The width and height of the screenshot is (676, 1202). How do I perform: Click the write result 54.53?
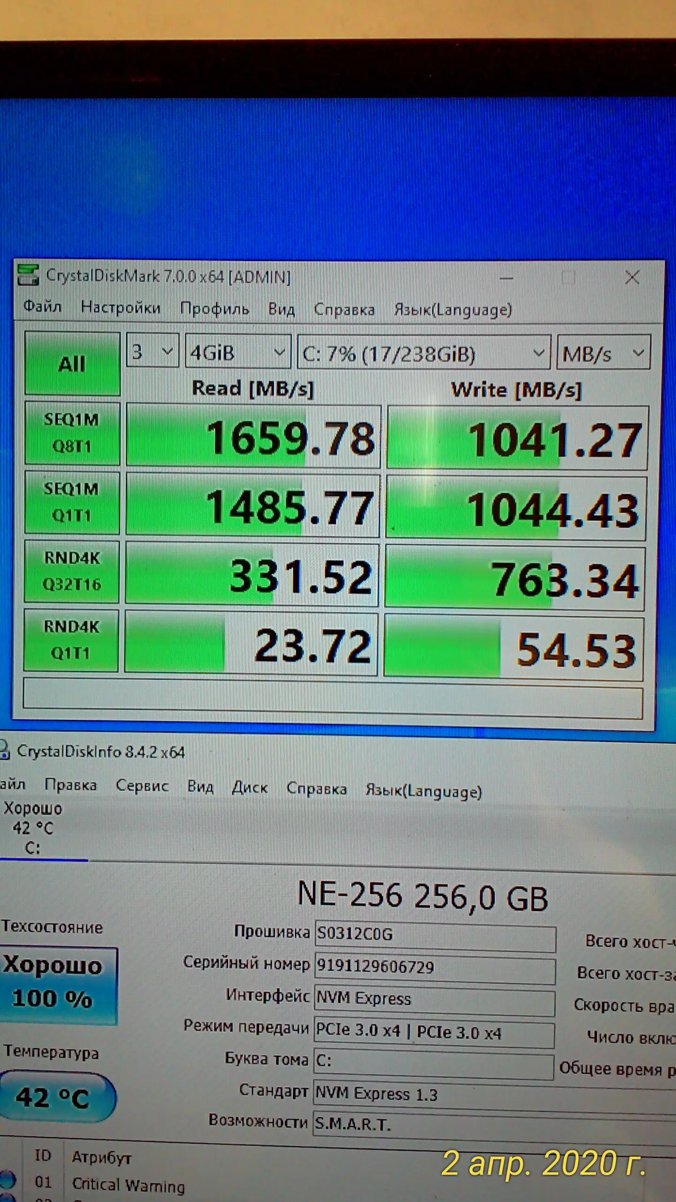point(514,647)
